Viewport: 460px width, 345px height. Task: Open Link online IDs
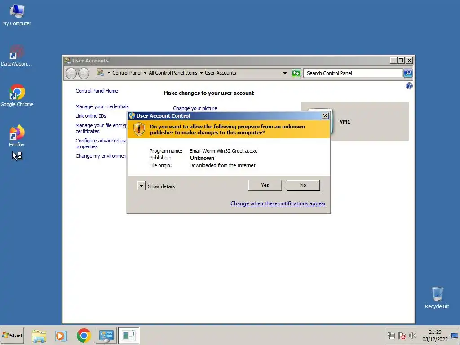91,116
